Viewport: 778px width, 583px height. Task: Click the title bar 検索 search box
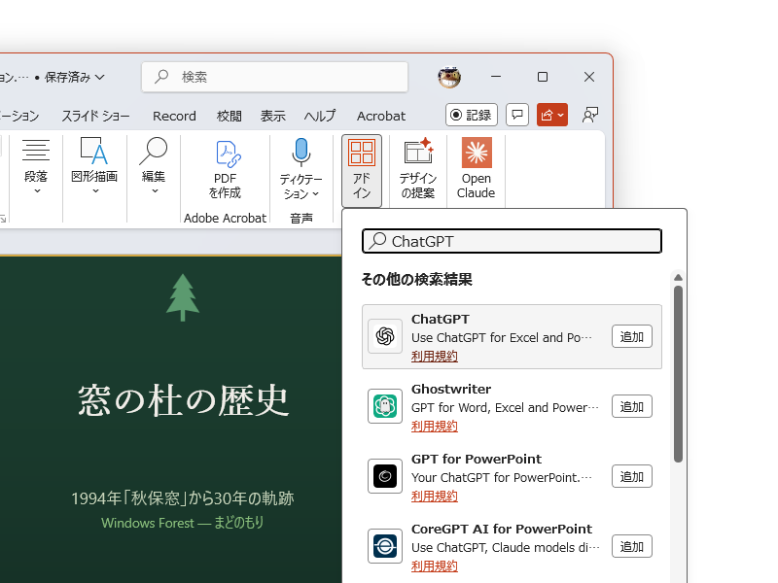274,77
